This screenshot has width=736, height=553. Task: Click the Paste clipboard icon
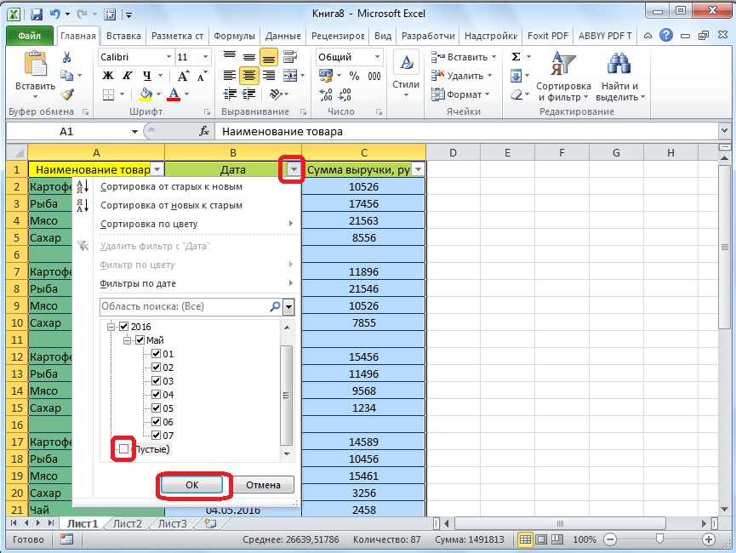coord(35,66)
